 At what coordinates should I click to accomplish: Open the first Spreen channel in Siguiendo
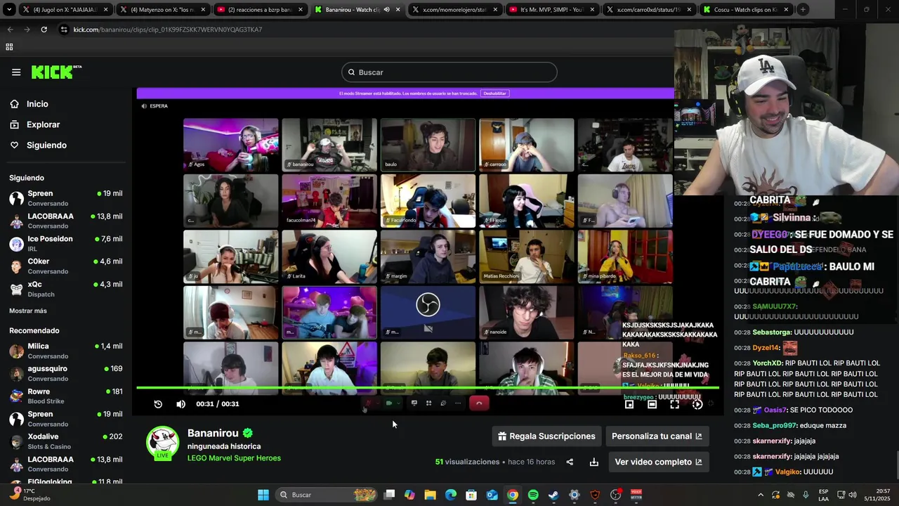coord(65,197)
